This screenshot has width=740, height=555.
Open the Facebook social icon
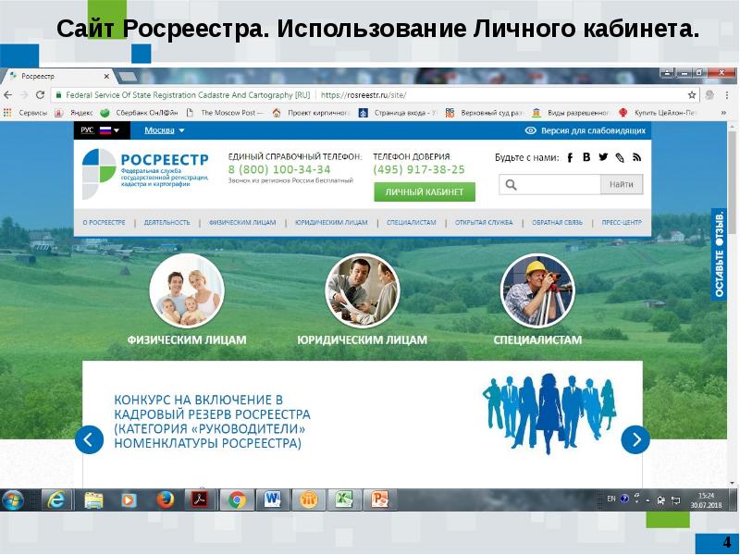(x=571, y=156)
